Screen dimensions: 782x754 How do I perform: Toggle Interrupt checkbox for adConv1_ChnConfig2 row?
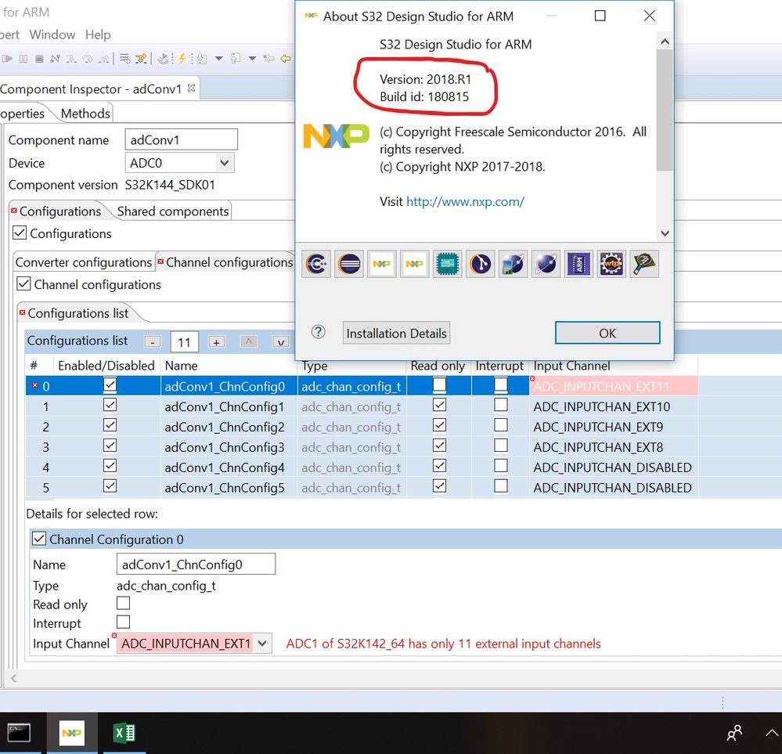coord(501,425)
